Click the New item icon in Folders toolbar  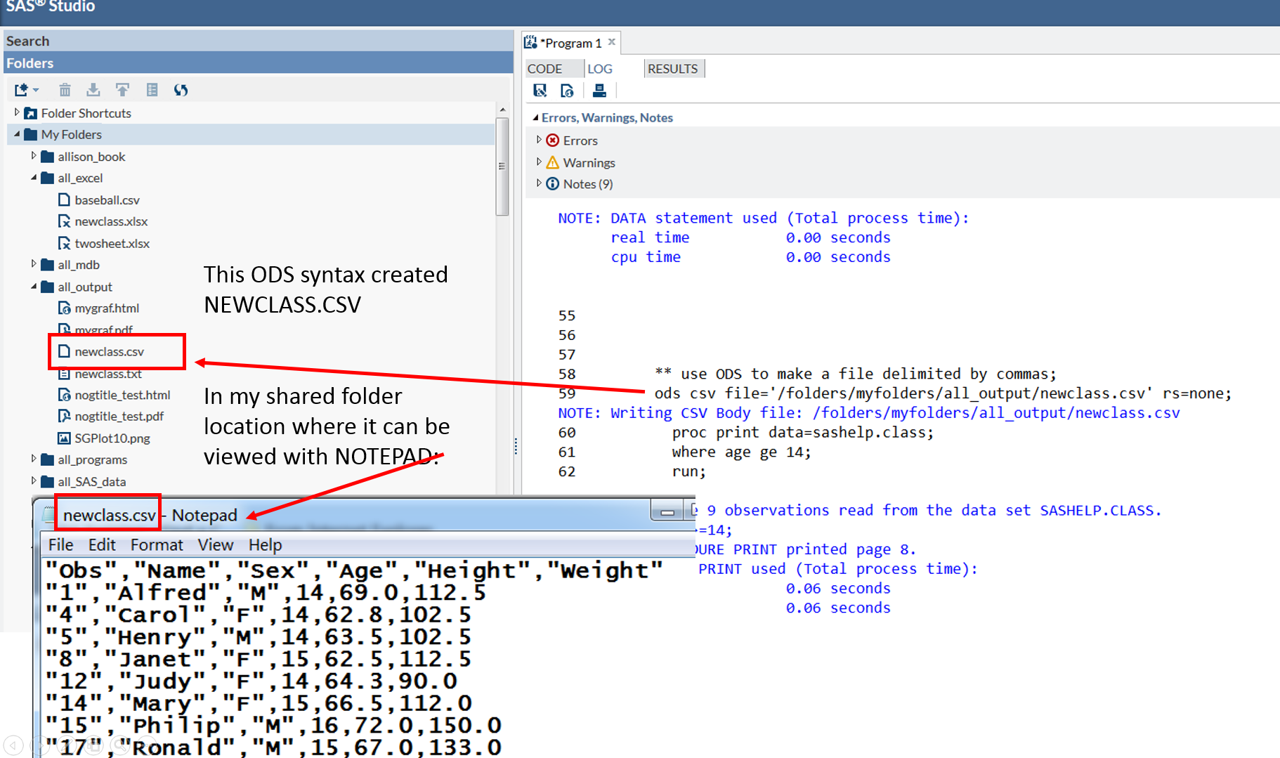[x=22, y=90]
